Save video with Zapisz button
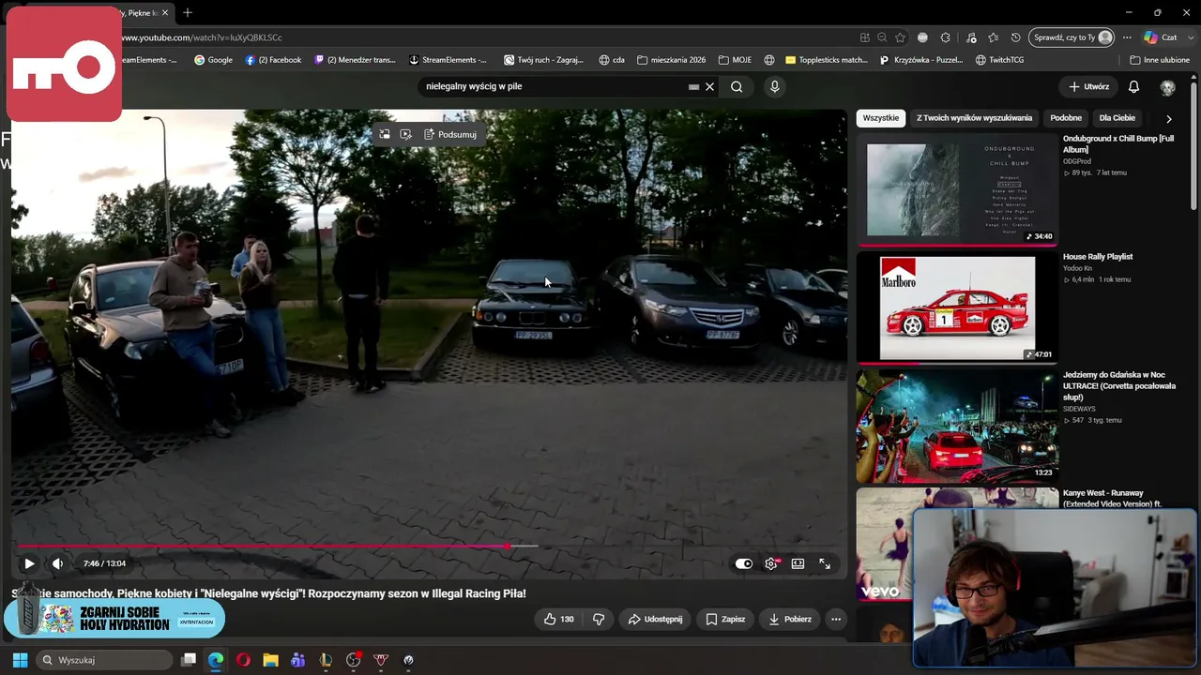The width and height of the screenshot is (1201, 675). [725, 619]
